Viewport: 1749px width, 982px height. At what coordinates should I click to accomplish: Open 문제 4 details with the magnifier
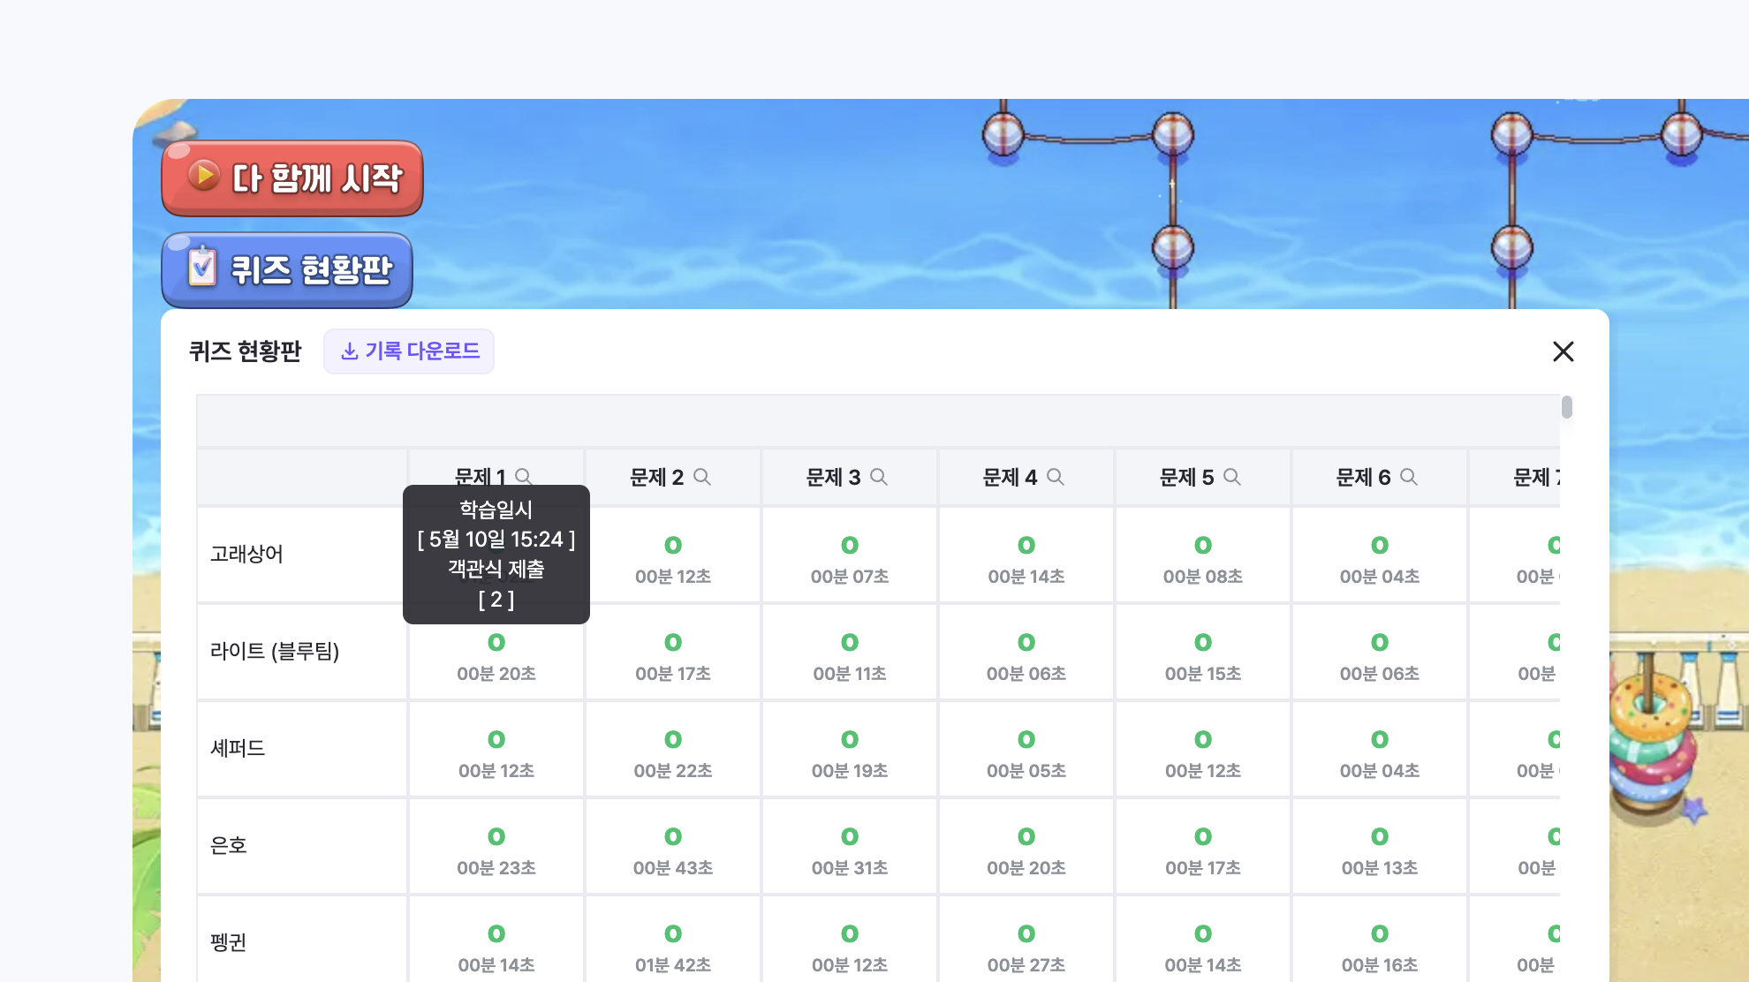(x=1056, y=477)
